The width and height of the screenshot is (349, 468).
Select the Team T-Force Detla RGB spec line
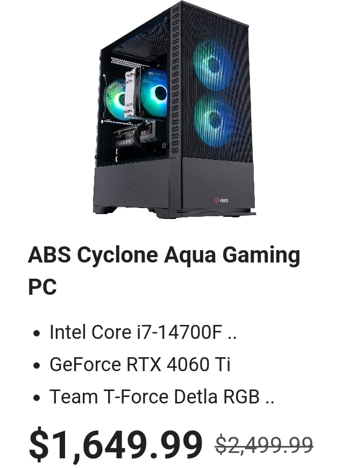pos(162,396)
